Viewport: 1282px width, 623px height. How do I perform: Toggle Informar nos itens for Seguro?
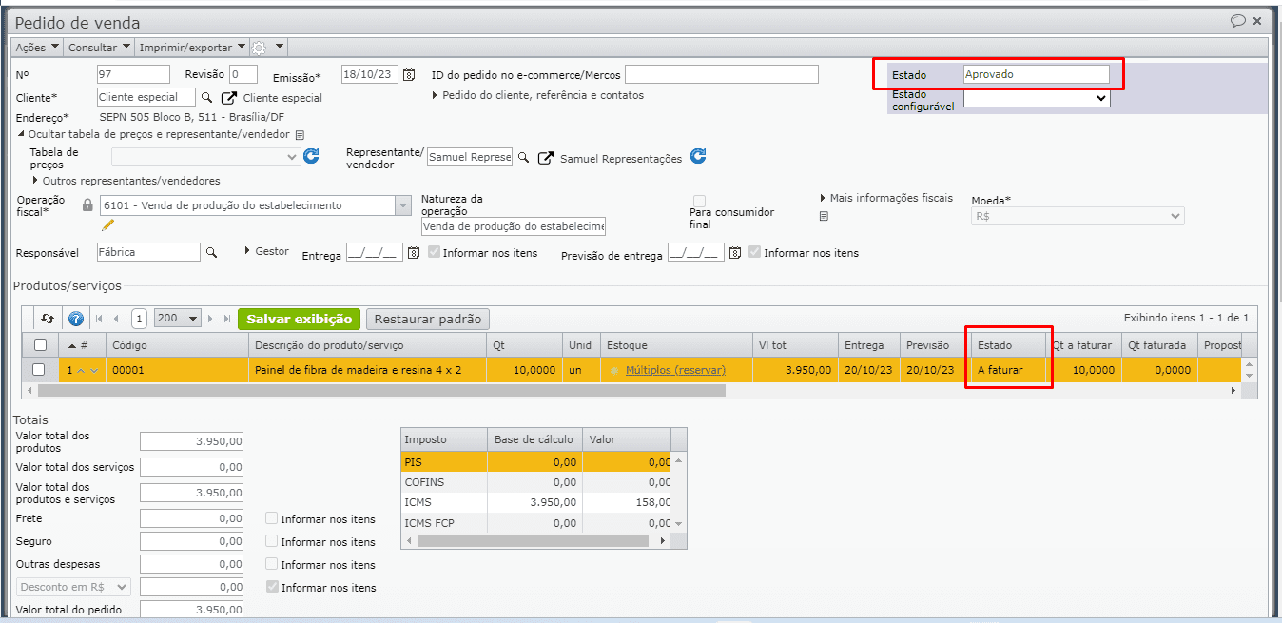(x=271, y=541)
